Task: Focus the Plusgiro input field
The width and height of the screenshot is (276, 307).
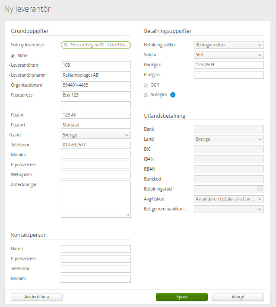Action: pyautogui.click(x=228, y=75)
